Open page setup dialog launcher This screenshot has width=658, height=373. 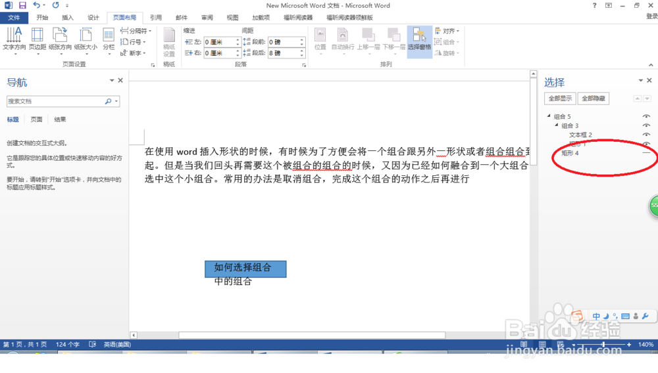pyautogui.click(x=153, y=65)
